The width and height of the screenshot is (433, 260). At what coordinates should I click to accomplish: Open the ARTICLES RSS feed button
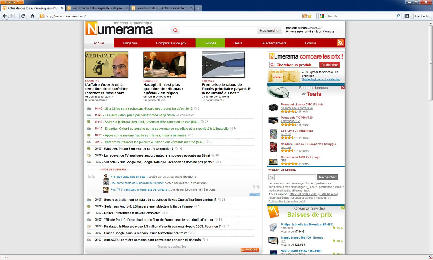(x=250, y=250)
